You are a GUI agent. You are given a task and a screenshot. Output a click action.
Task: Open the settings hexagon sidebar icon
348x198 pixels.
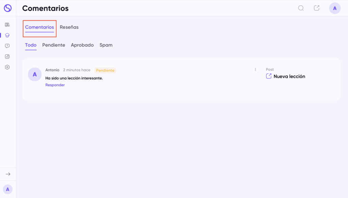click(7, 67)
